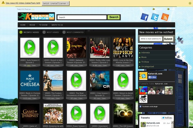The width and height of the screenshot is (193, 128).
Task: Open the orange RSS feed icon
Action: tap(165, 17)
